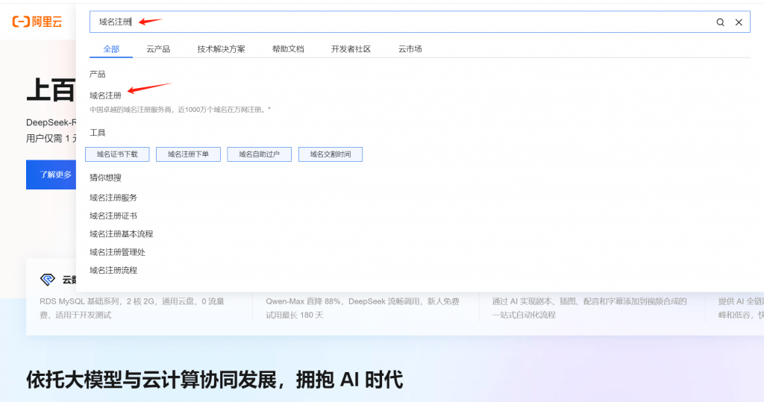Click the 域名证书下载 tool button
The height and width of the screenshot is (402, 764).
pyautogui.click(x=117, y=154)
